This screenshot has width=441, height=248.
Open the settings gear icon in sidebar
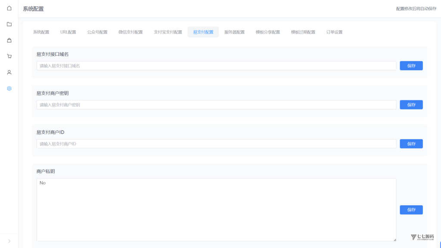(9, 88)
